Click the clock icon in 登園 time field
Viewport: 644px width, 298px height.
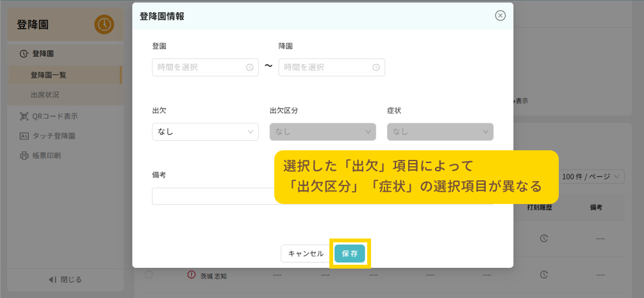[x=249, y=68]
